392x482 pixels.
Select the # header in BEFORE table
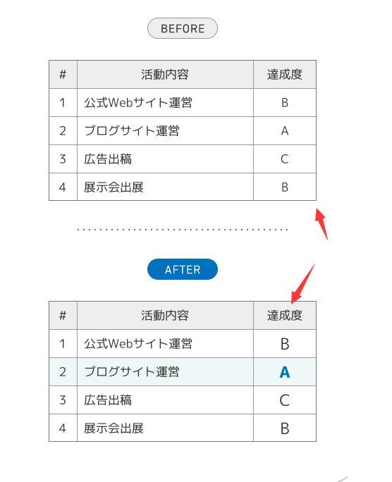tap(63, 75)
